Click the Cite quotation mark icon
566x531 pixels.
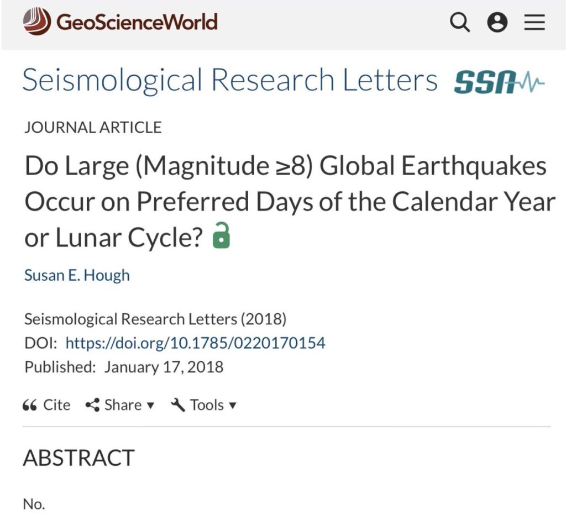30,406
